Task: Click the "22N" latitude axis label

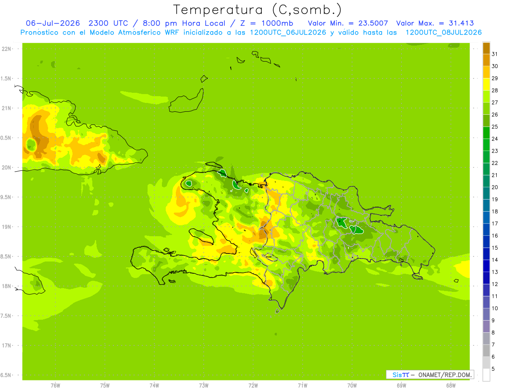Action: [6, 49]
